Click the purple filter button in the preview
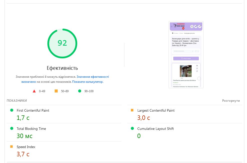The width and height of the screenshot is (247, 163). (186, 59)
